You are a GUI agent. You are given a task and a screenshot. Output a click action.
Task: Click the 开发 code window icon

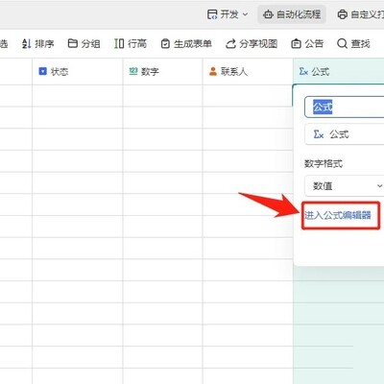tap(212, 14)
